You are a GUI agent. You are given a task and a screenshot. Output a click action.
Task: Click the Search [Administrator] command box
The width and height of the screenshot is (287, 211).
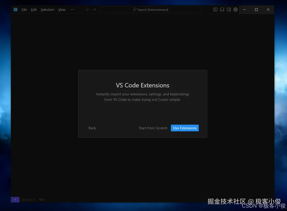pos(150,10)
